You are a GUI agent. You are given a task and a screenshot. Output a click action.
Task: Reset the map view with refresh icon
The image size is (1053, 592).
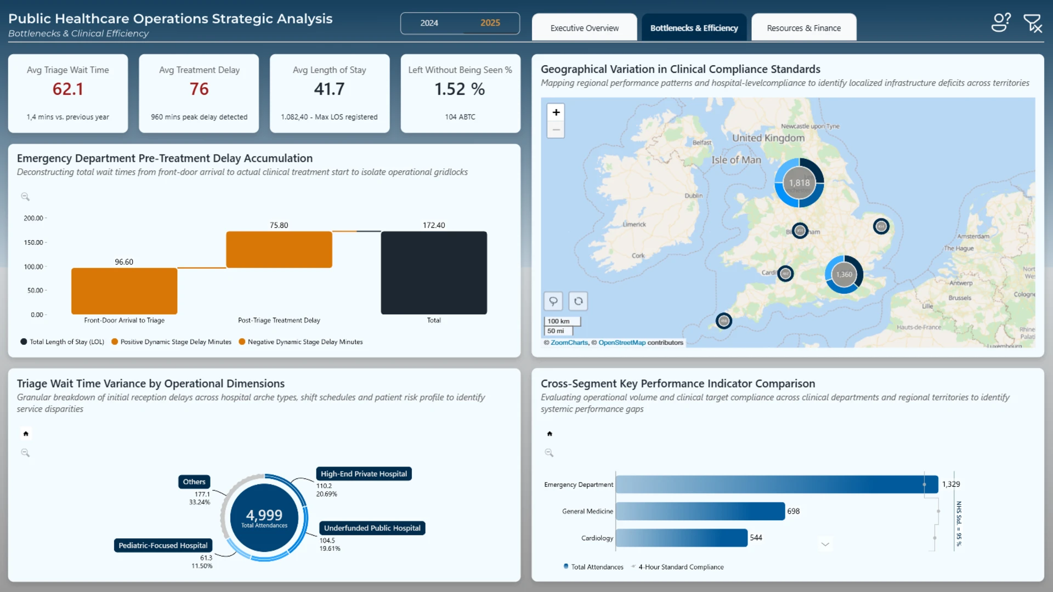[578, 301]
